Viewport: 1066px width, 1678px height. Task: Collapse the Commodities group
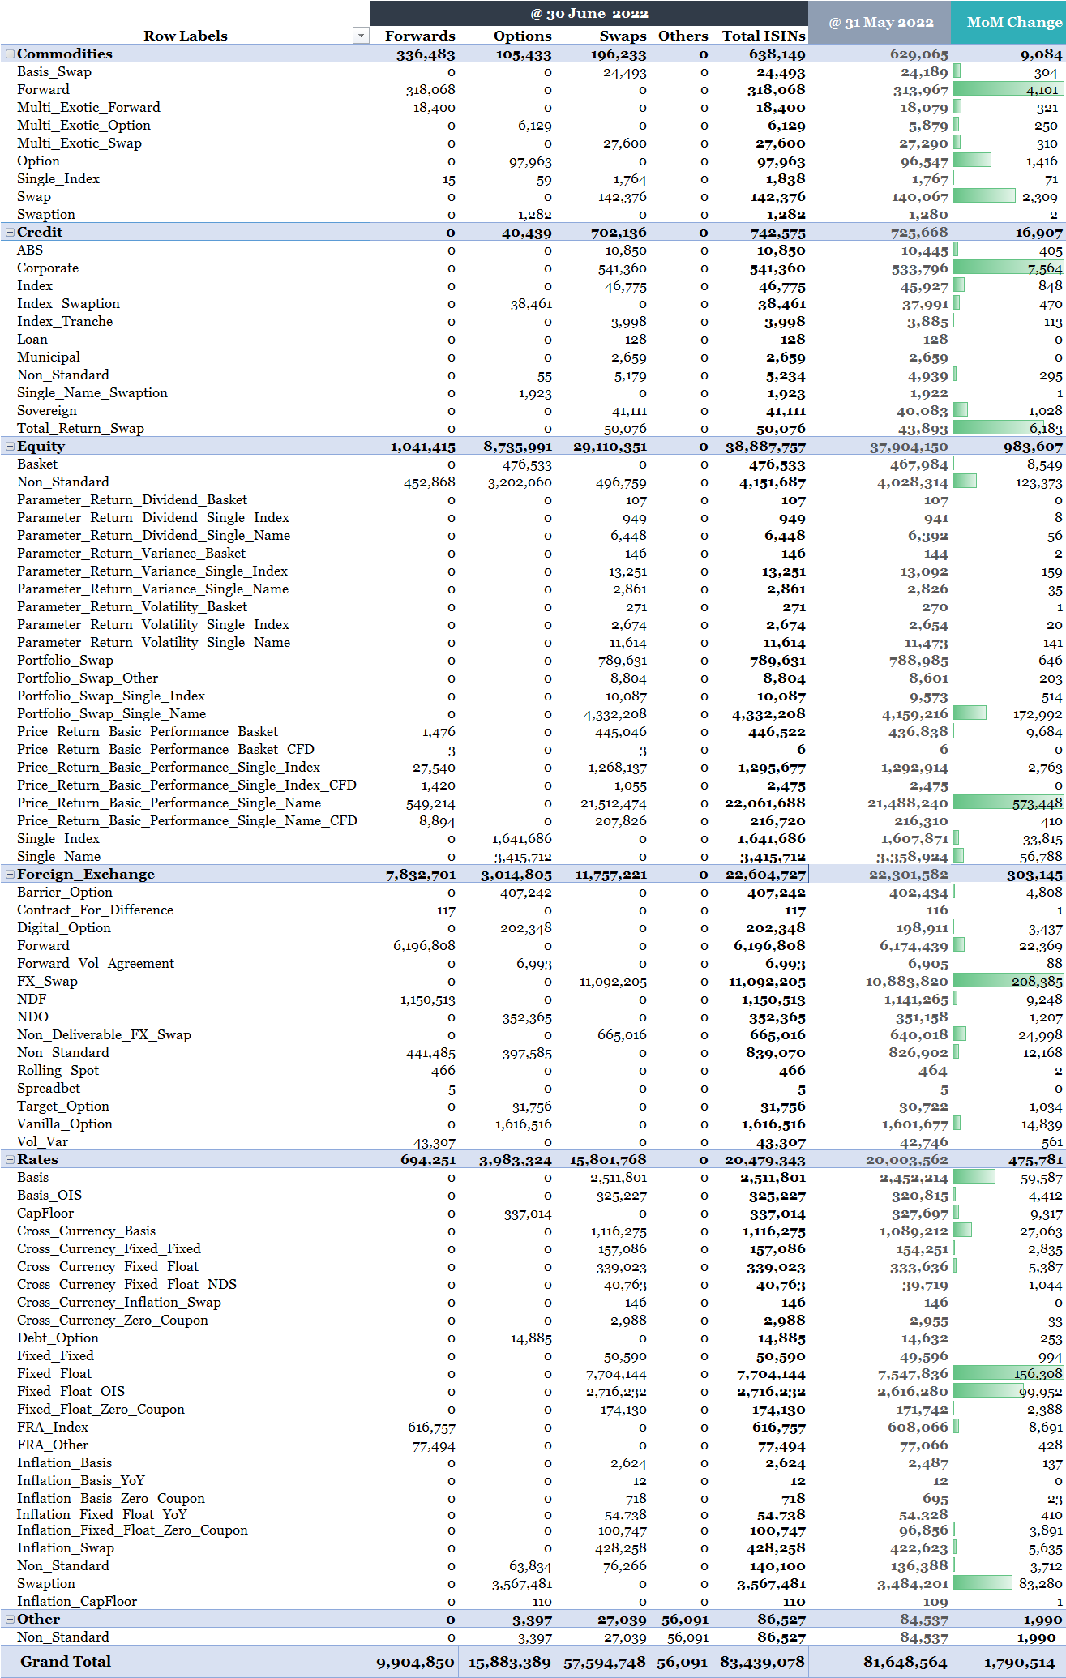tap(10, 54)
